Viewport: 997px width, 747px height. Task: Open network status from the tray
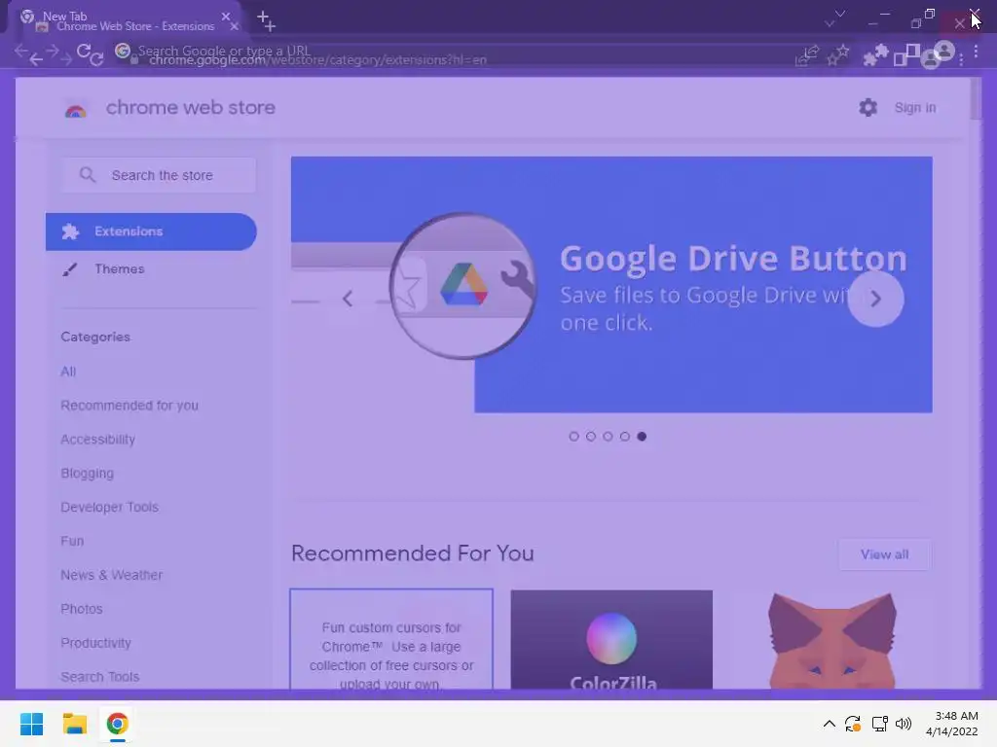coord(879,724)
